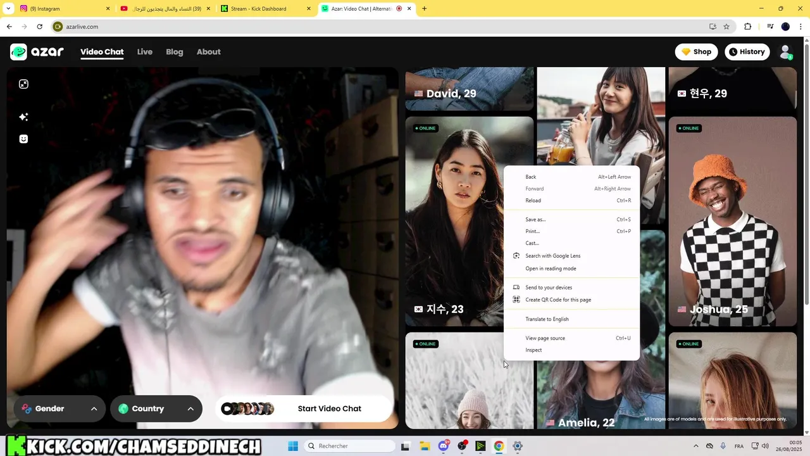Open Task View on the taskbar
Screen dimensions: 810x456
(x=406, y=446)
